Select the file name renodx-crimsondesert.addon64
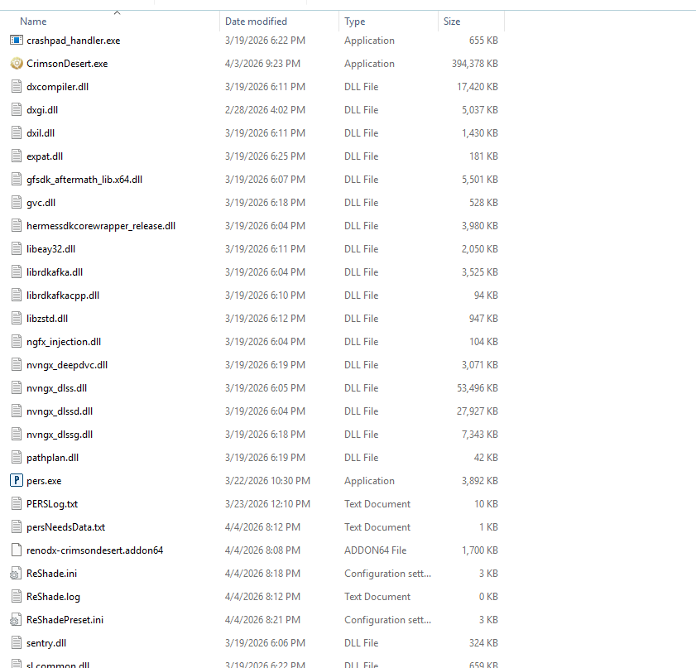Screen dimensions: 696x668 click(94, 550)
